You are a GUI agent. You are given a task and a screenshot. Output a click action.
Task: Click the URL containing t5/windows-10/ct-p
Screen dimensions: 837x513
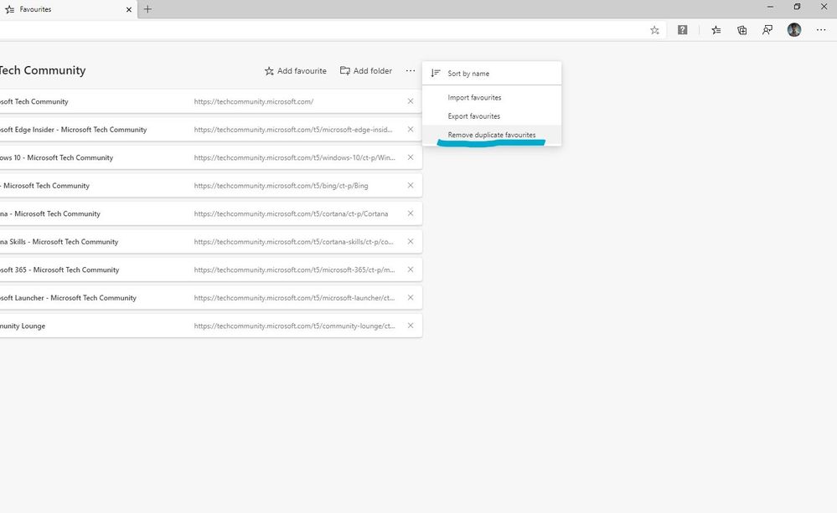click(295, 158)
